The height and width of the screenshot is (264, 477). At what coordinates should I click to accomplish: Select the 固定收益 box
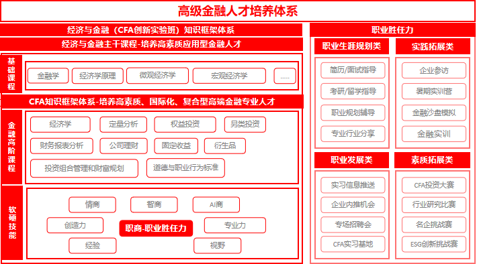(176, 146)
